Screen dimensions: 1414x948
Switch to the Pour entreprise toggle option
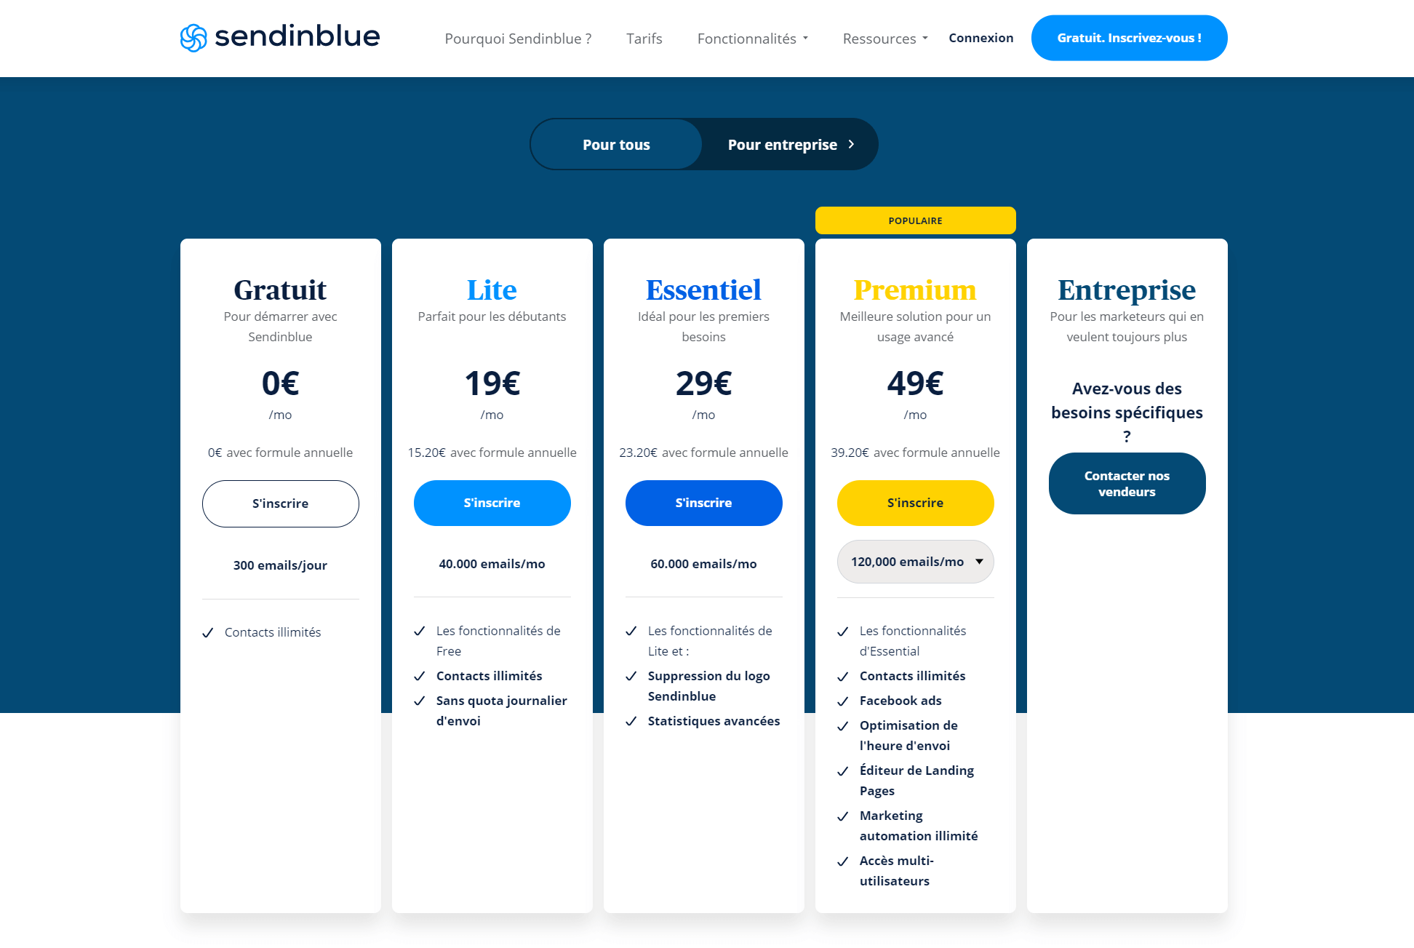[783, 145]
